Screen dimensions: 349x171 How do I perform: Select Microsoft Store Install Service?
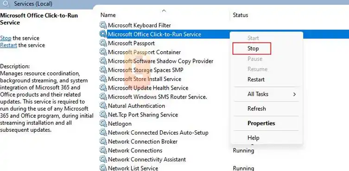pos(145,79)
